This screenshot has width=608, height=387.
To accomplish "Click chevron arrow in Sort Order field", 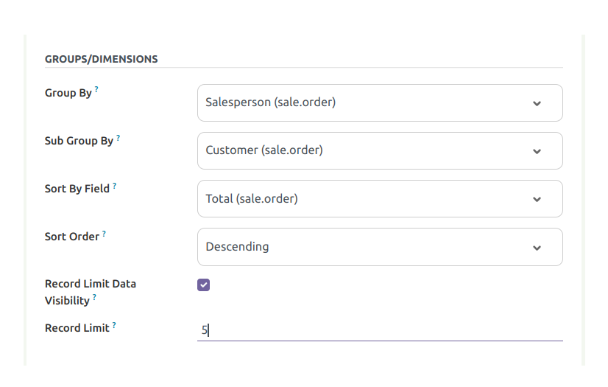I will 537,248.
